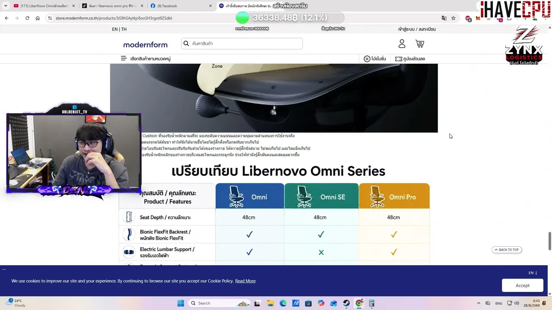Screen dimensions: 552x310
Task: Accept cookies with the Accept button
Action: [522, 285]
